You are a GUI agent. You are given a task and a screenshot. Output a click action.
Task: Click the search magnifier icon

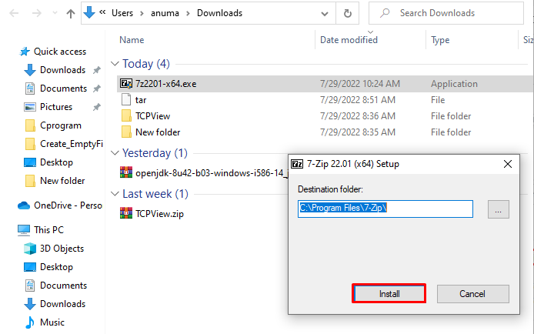385,13
